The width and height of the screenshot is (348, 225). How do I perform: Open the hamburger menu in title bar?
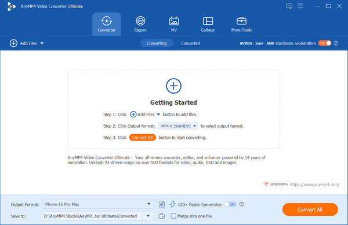tap(300, 6)
